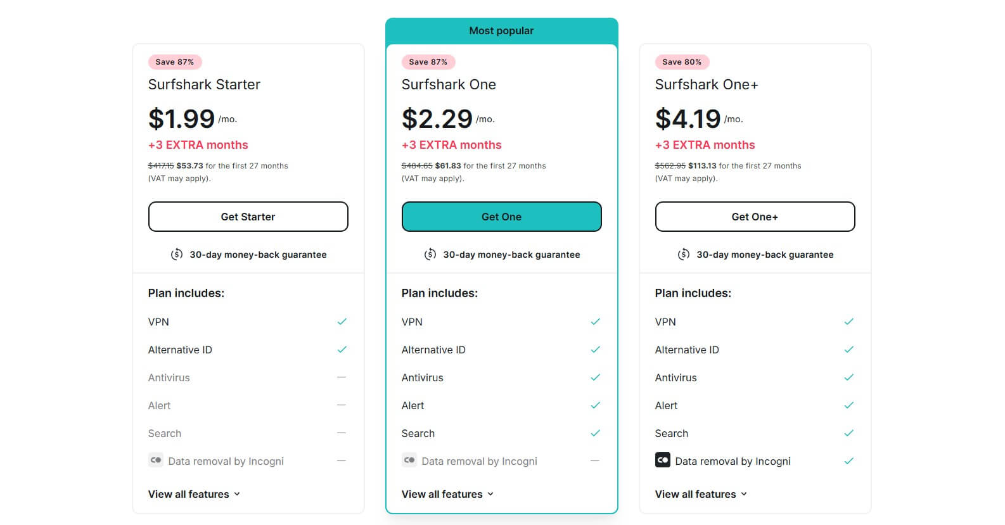Click the Antivirus checkmark in the Surfshark One column

(596, 377)
